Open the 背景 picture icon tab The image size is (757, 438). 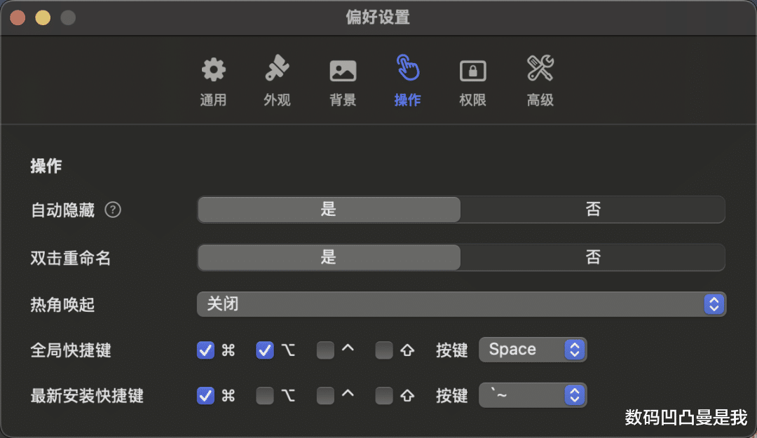click(343, 81)
